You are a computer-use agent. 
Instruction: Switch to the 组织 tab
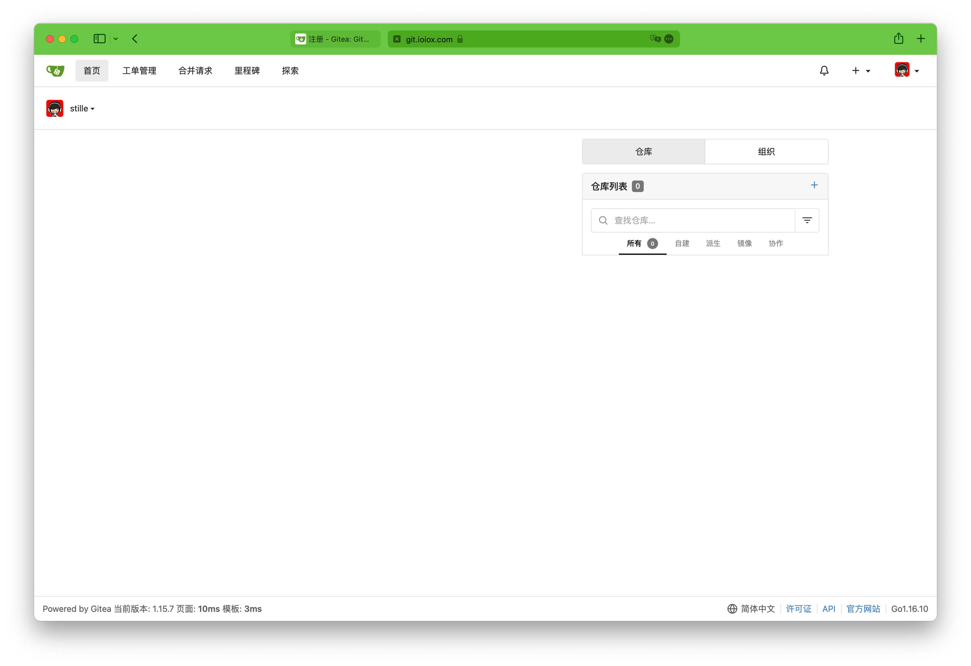tap(766, 152)
